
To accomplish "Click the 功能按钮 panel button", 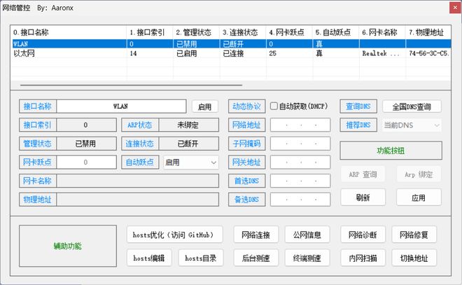I will coord(391,151).
